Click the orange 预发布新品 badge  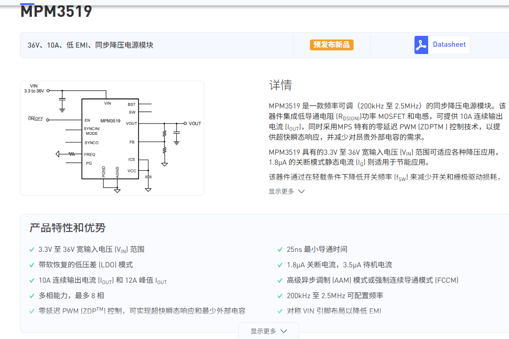[x=332, y=45]
